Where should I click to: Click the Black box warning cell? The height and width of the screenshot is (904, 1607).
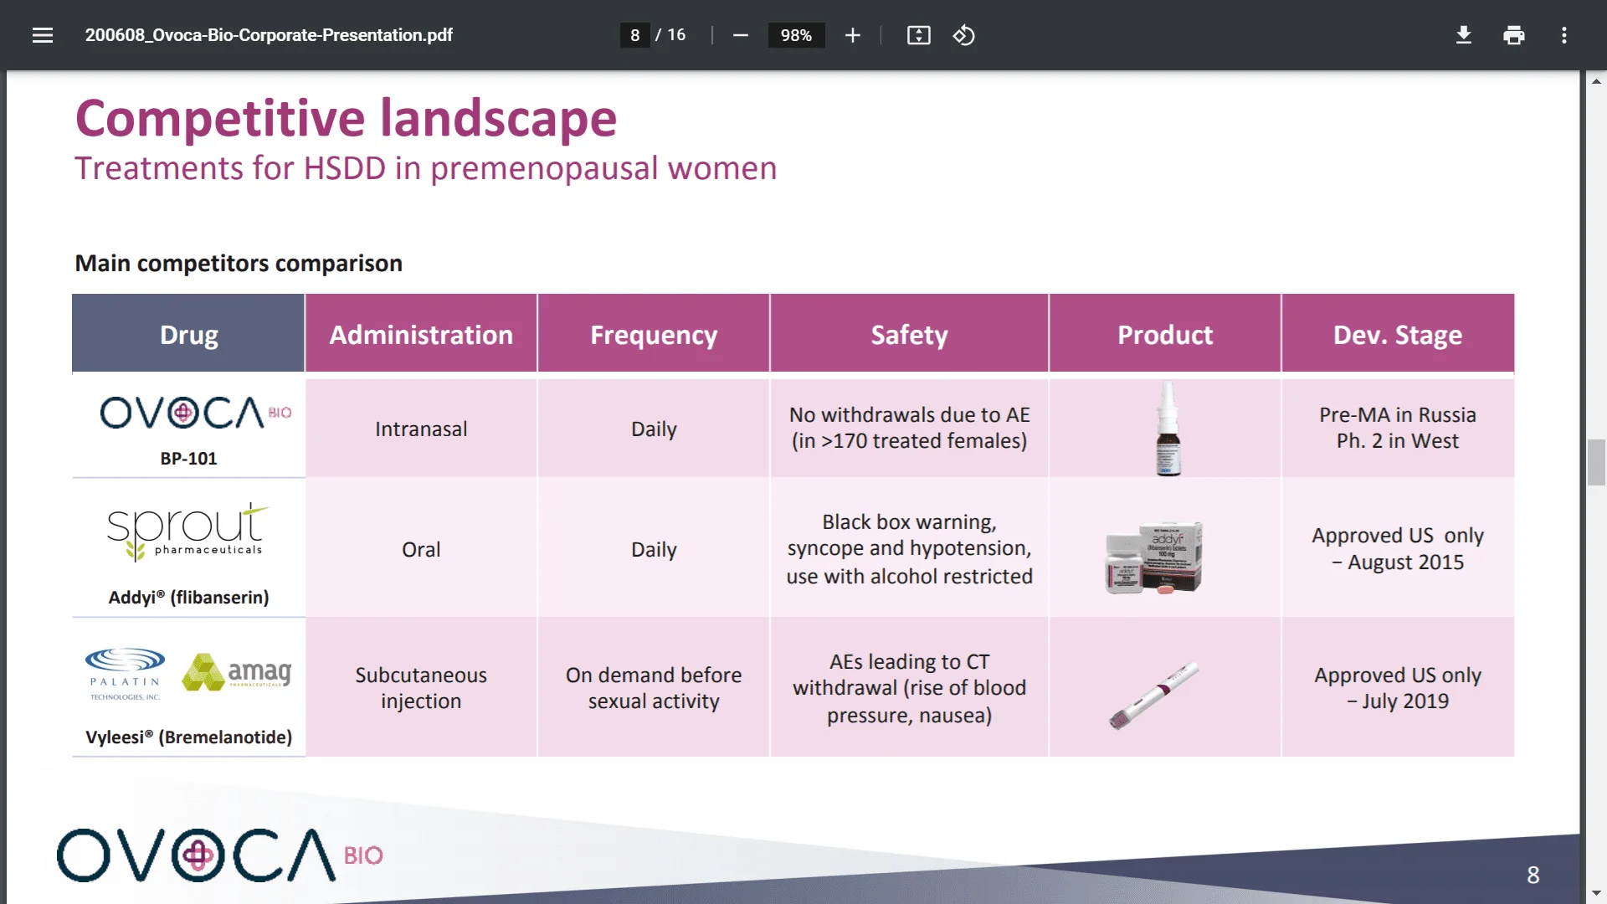tap(909, 549)
